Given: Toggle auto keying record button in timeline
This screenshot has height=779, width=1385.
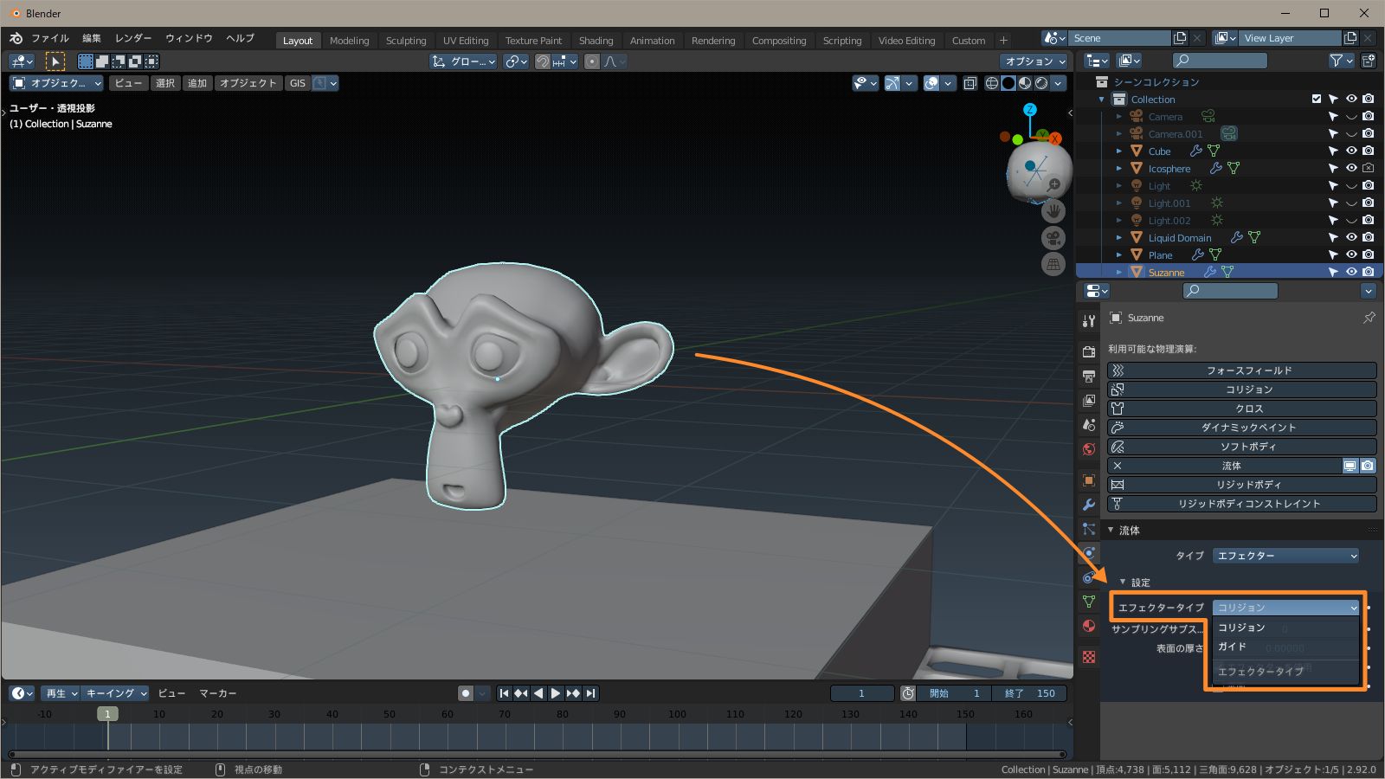Looking at the screenshot, I should point(466,693).
